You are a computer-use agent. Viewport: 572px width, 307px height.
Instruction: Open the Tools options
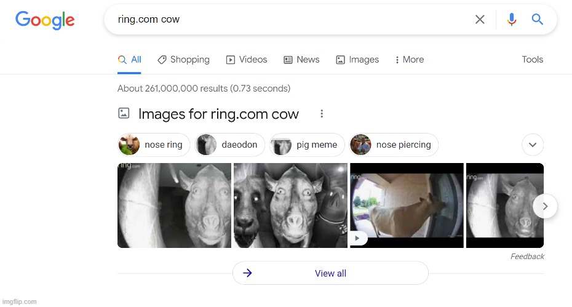pyautogui.click(x=532, y=60)
